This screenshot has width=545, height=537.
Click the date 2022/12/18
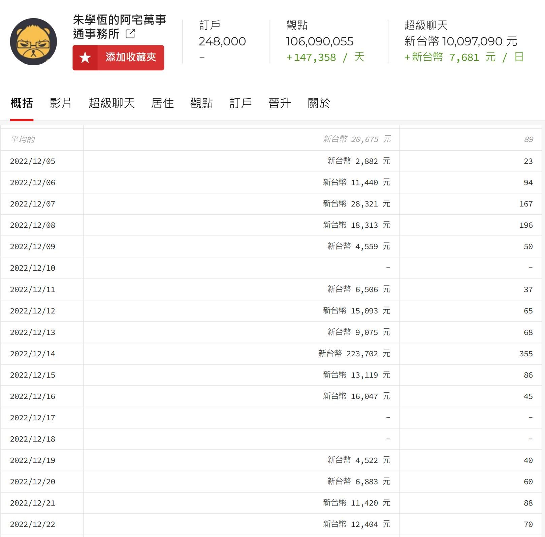(33, 439)
